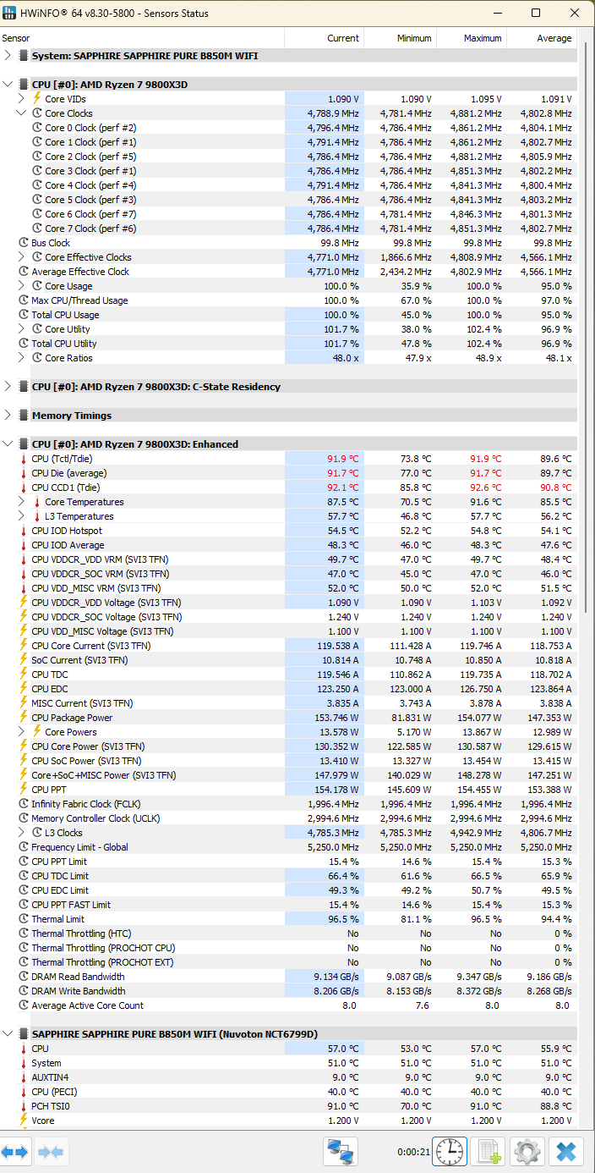
Task: Click lightning icon beside CPU Package Power
Action: click(24, 718)
